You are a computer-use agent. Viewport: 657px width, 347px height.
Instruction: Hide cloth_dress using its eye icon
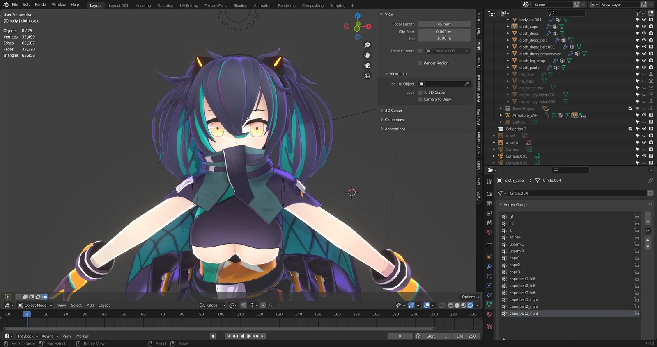[x=644, y=33]
